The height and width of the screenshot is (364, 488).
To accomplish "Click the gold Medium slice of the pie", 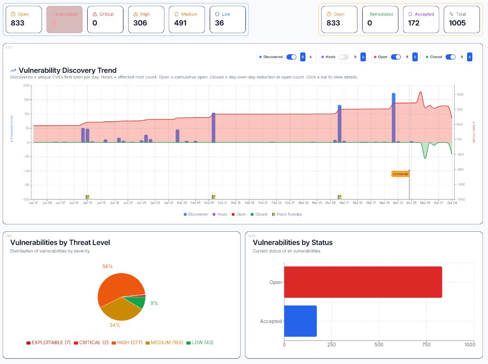I will tap(120, 311).
